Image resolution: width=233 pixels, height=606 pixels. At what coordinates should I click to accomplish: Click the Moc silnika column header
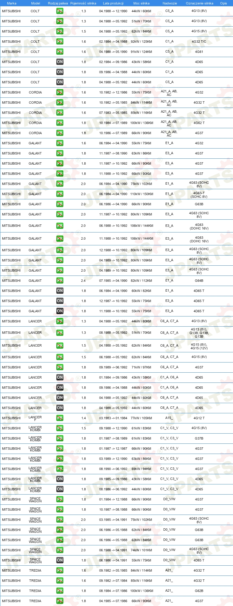coord(142,3)
